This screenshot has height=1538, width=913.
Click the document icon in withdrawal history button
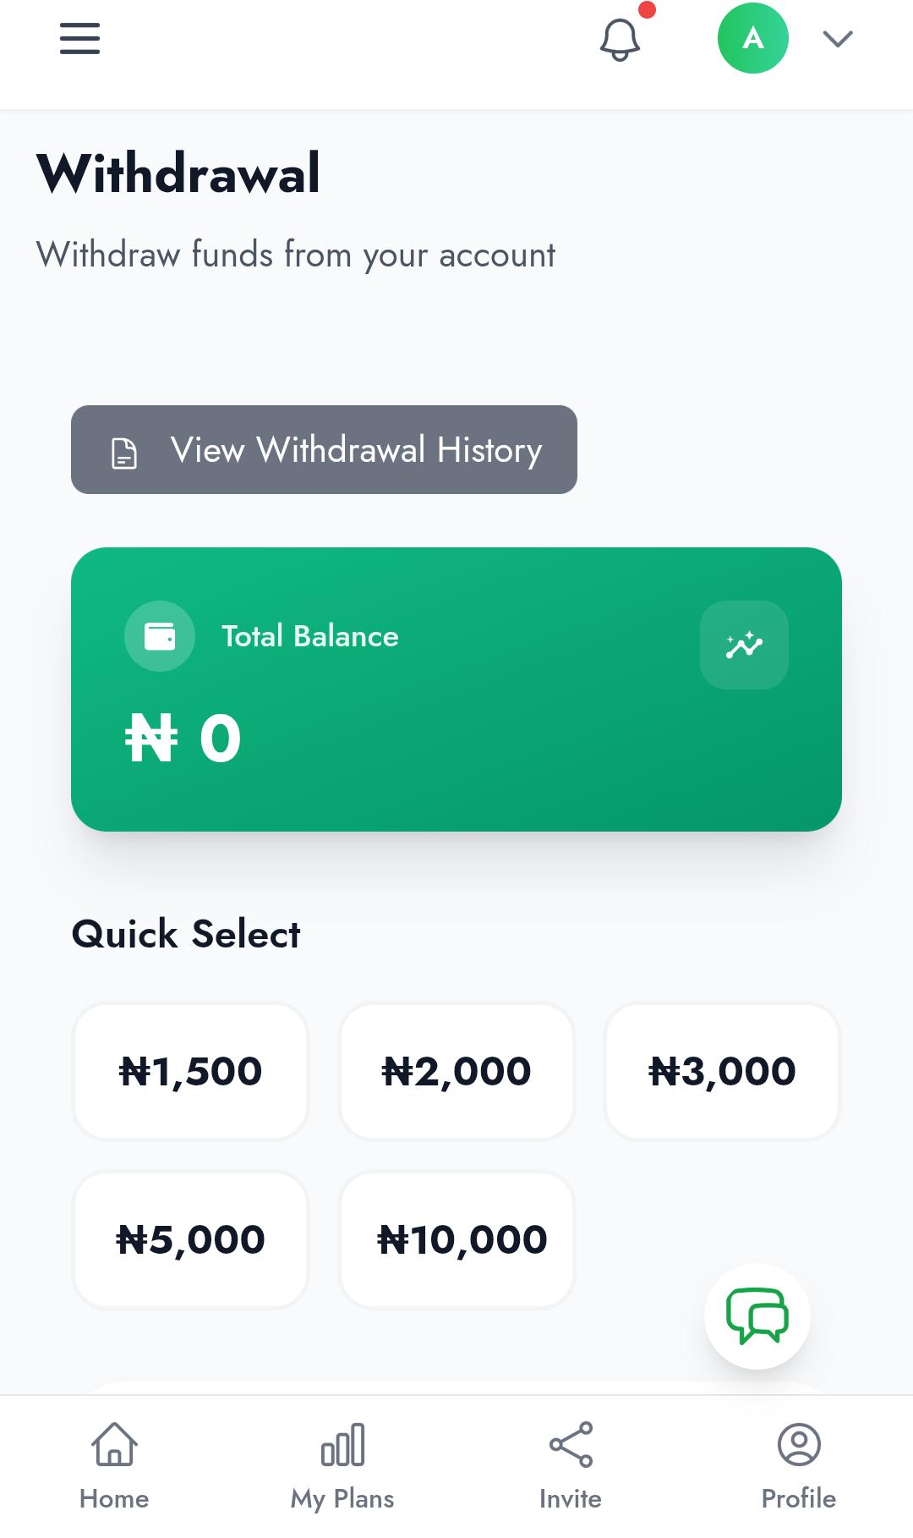[124, 451]
